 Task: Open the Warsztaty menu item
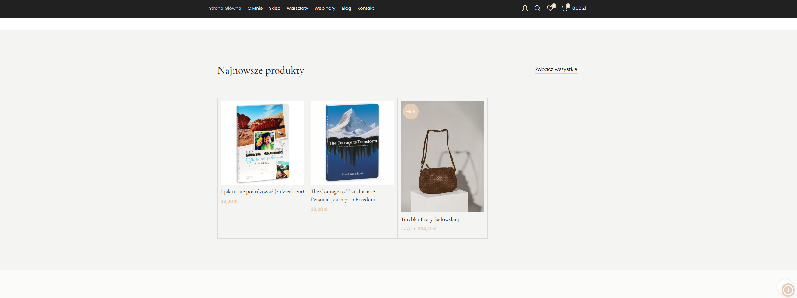click(297, 9)
